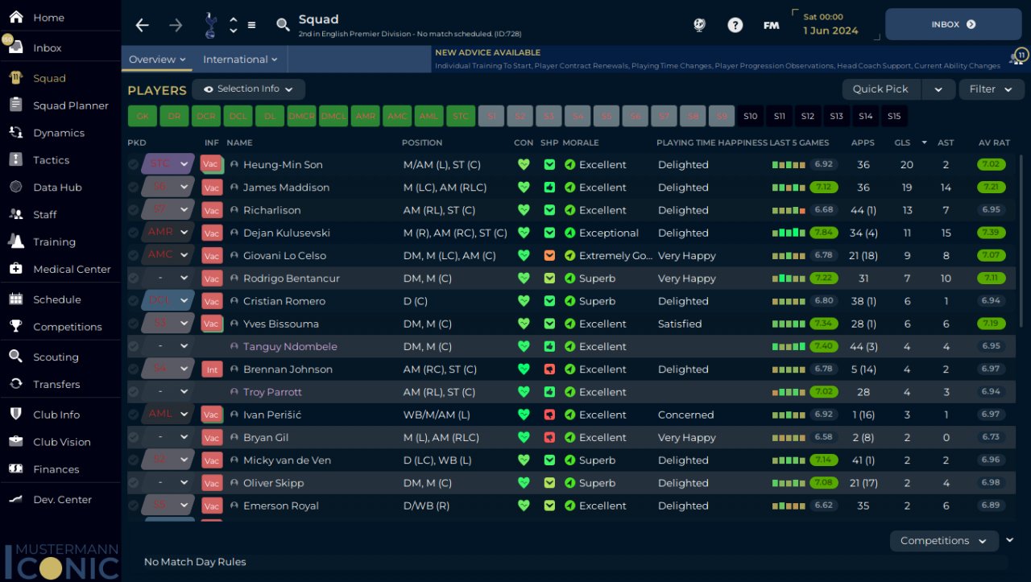Go to Tactics in the sidebar

pos(51,160)
